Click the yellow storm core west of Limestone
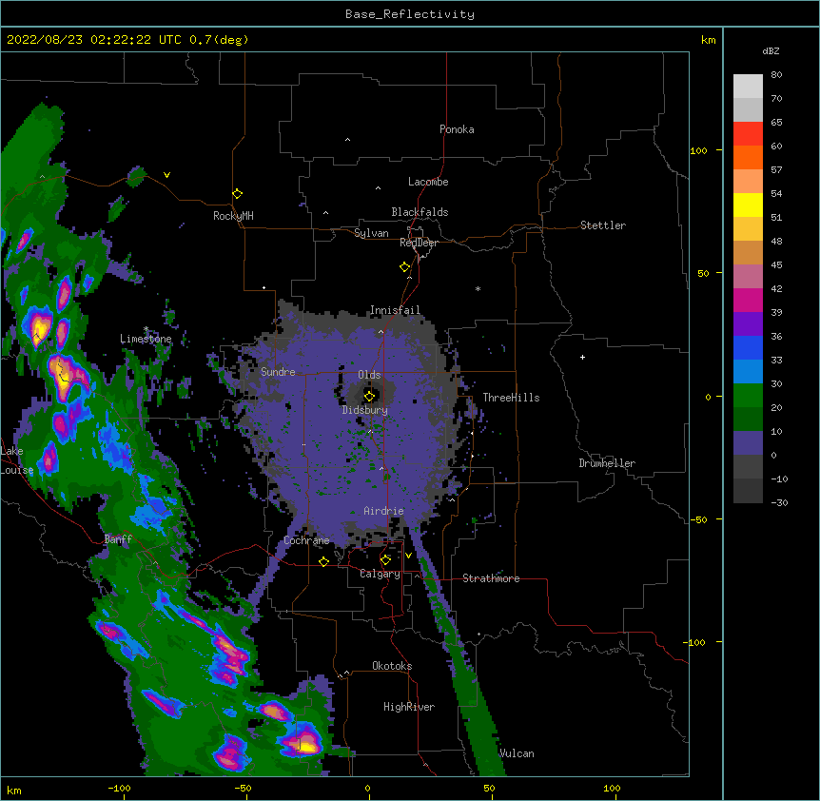This screenshot has height=801, width=820. [39, 331]
